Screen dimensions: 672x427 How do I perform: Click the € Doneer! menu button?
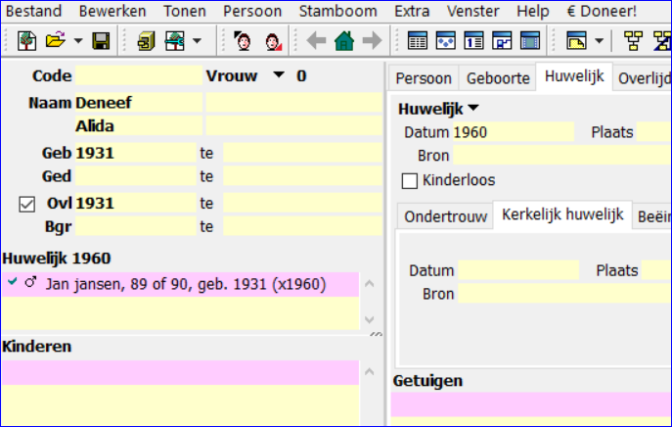click(x=602, y=12)
